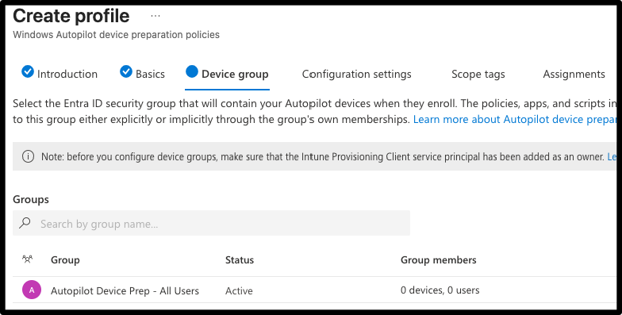The image size is (622, 315).
Task: Open Learn more about Autopilot device preparation link
Action: pyautogui.click(x=514, y=119)
